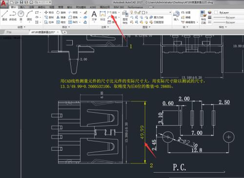Select the Polyline (多段线) tool
Image resolution: width=244 pixels, height=178 pixels.
pos(13,16)
